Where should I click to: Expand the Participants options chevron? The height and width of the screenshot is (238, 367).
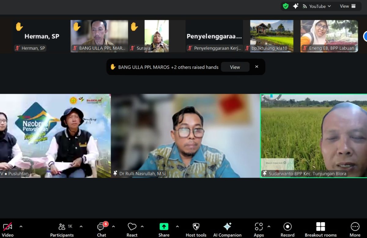click(81, 226)
